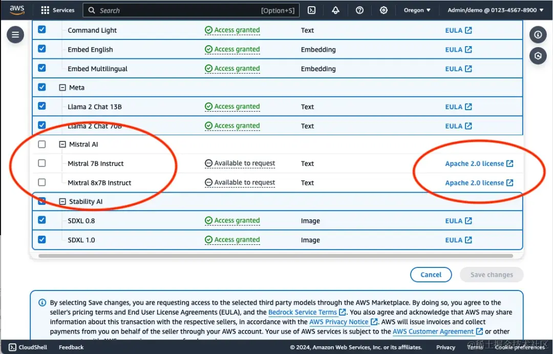553x354 pixels.
Task: Open Feedback in the footer
Action: 71,347
